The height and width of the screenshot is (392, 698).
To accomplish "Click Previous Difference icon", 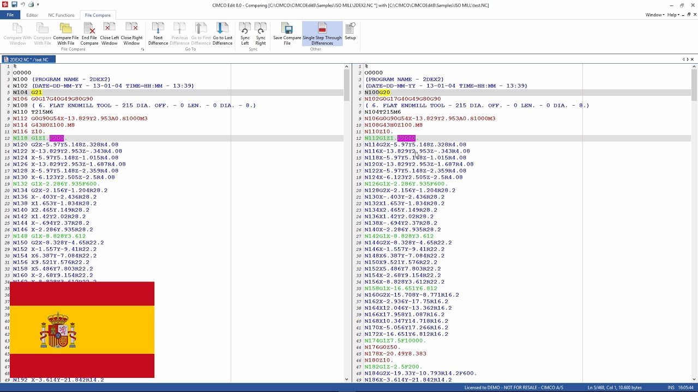I will (x=179, y=28).
